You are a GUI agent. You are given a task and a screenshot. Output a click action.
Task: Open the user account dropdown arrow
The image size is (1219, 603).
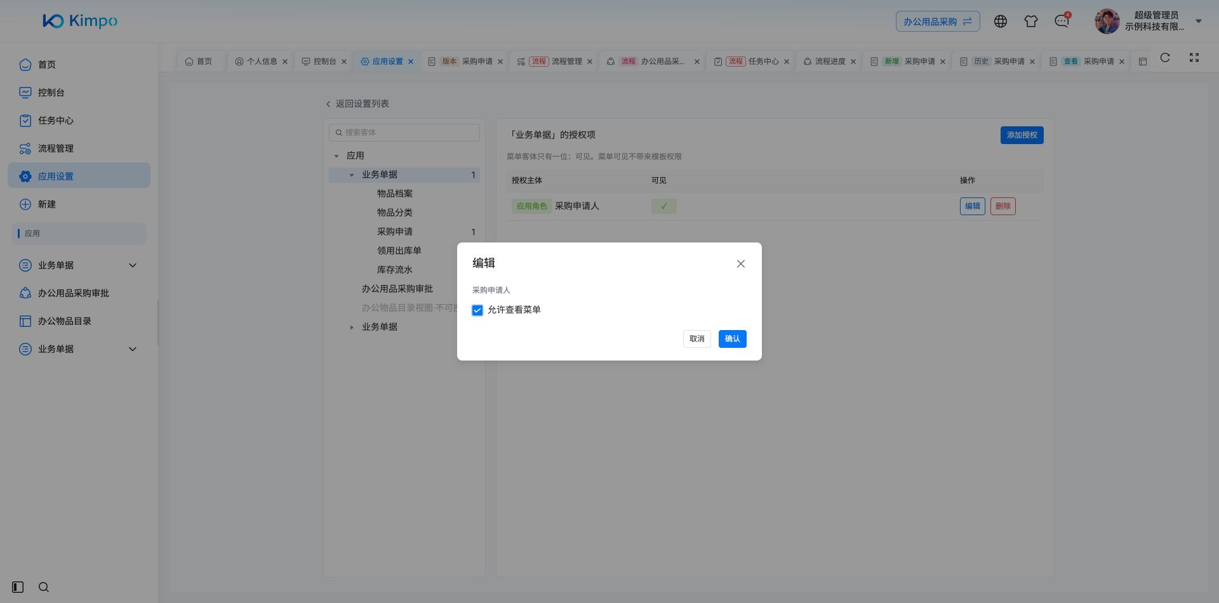click(x=1199, y=21)
